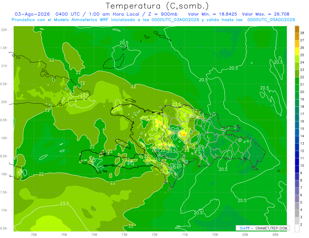
Task: Click the '7.5N' latitude axis label
Action: 4,192
